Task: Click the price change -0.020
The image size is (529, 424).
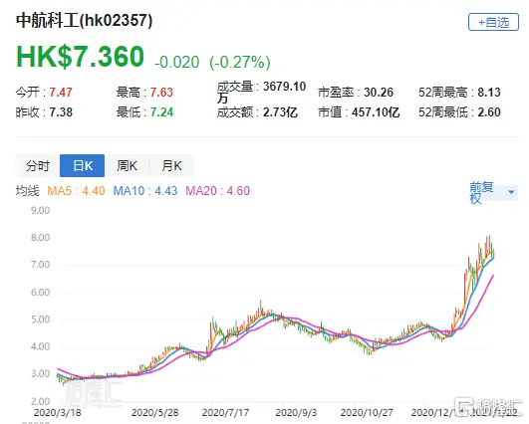Action: click(177, 63)
